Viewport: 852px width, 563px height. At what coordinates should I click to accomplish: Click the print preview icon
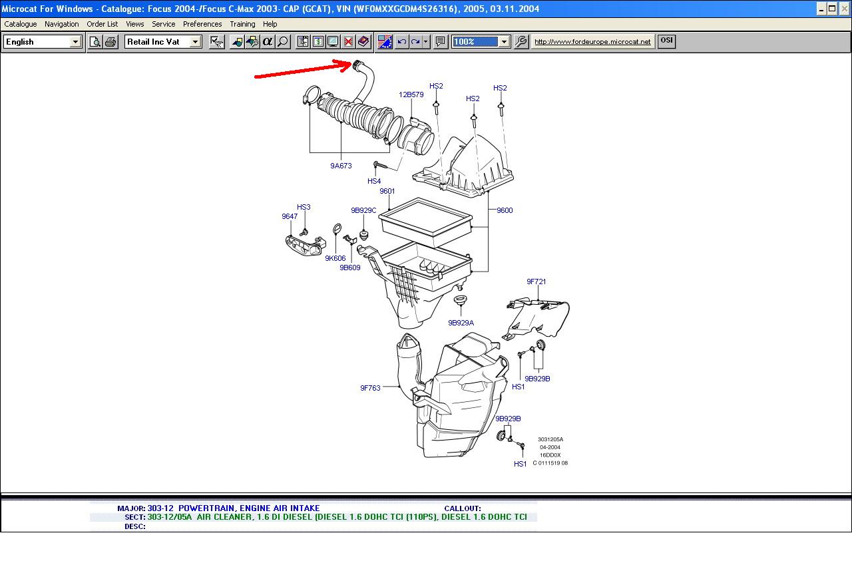tap(95, 42)
